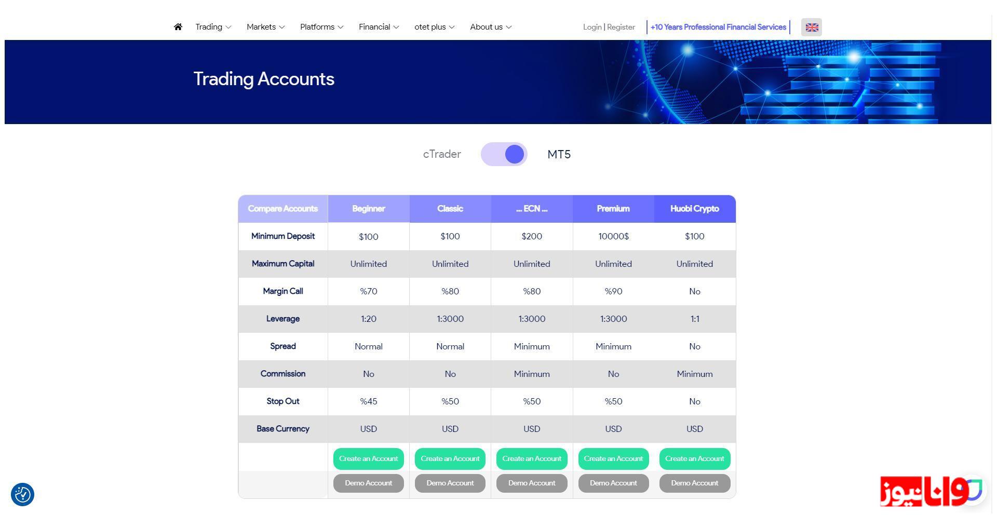Image resolution: width=997 pixels, height=528 pixels.
Task: Click +10 Years Professional Financial Services banner
Action: tap(718, 27)
